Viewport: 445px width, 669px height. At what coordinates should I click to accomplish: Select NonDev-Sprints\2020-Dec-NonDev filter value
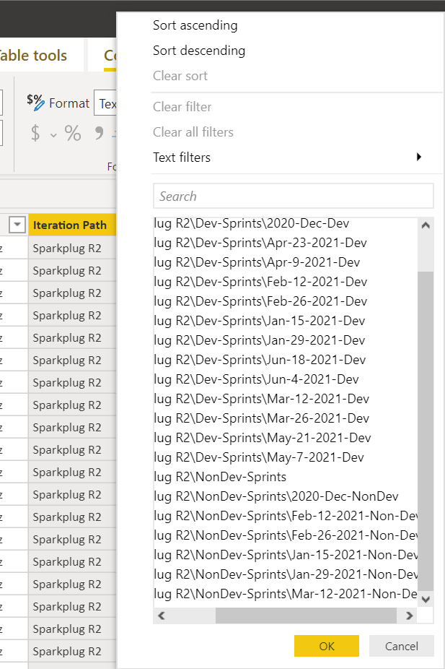point(276,496)
